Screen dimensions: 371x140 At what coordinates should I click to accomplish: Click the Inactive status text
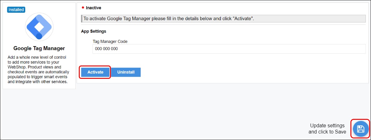[x=93, y=8]
